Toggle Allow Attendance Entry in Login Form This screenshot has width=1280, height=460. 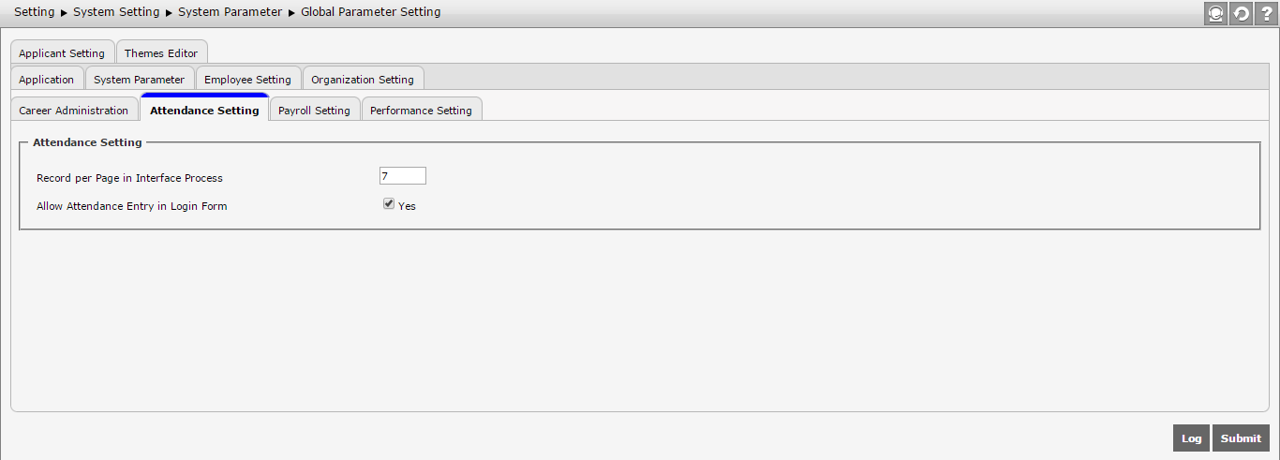[389, 204]
